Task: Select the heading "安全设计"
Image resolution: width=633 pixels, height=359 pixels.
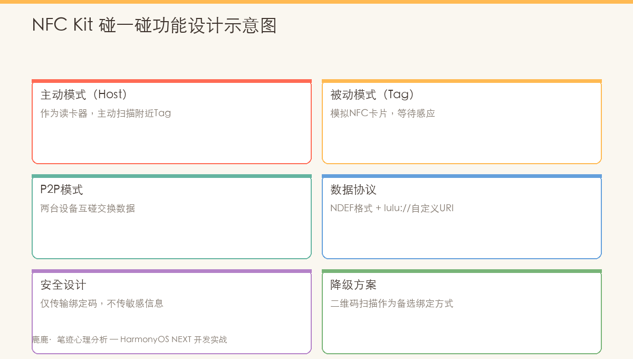Action: [63, 285]
